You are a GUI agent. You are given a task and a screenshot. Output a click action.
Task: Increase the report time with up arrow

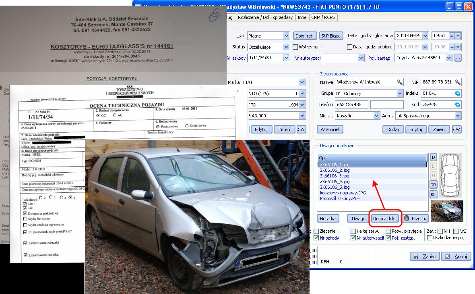point(452,36)
